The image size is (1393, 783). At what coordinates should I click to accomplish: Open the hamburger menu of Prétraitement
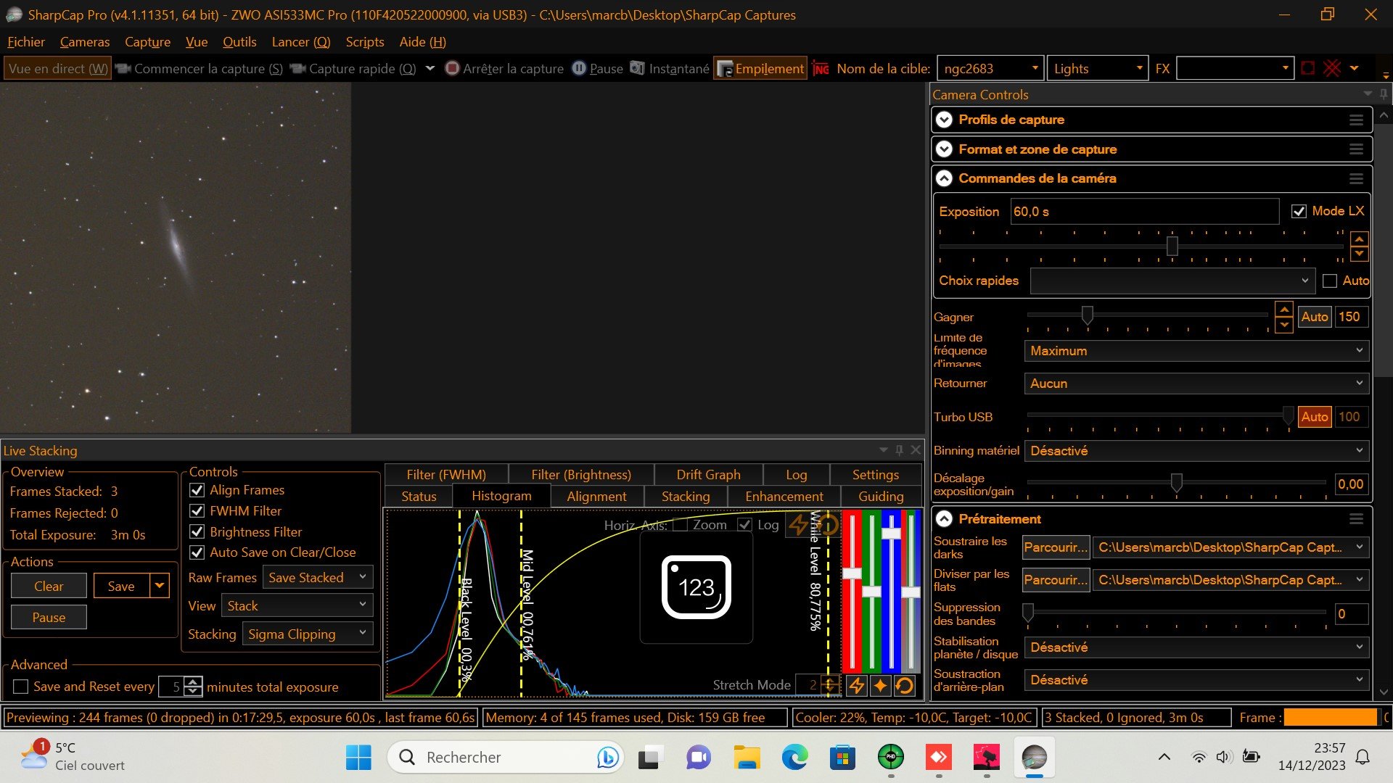click(x=1356, y=519)
